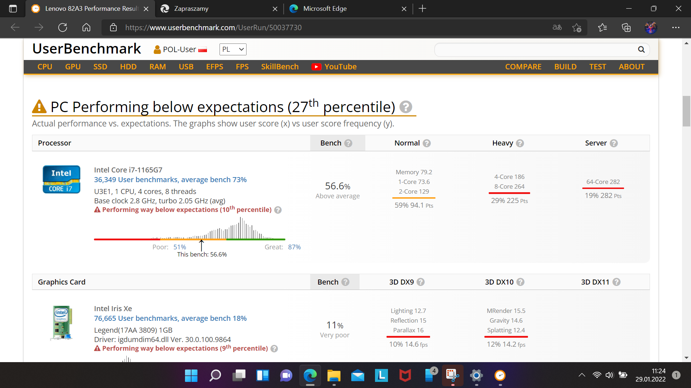Click the POL-User profile link

point(180,50)
